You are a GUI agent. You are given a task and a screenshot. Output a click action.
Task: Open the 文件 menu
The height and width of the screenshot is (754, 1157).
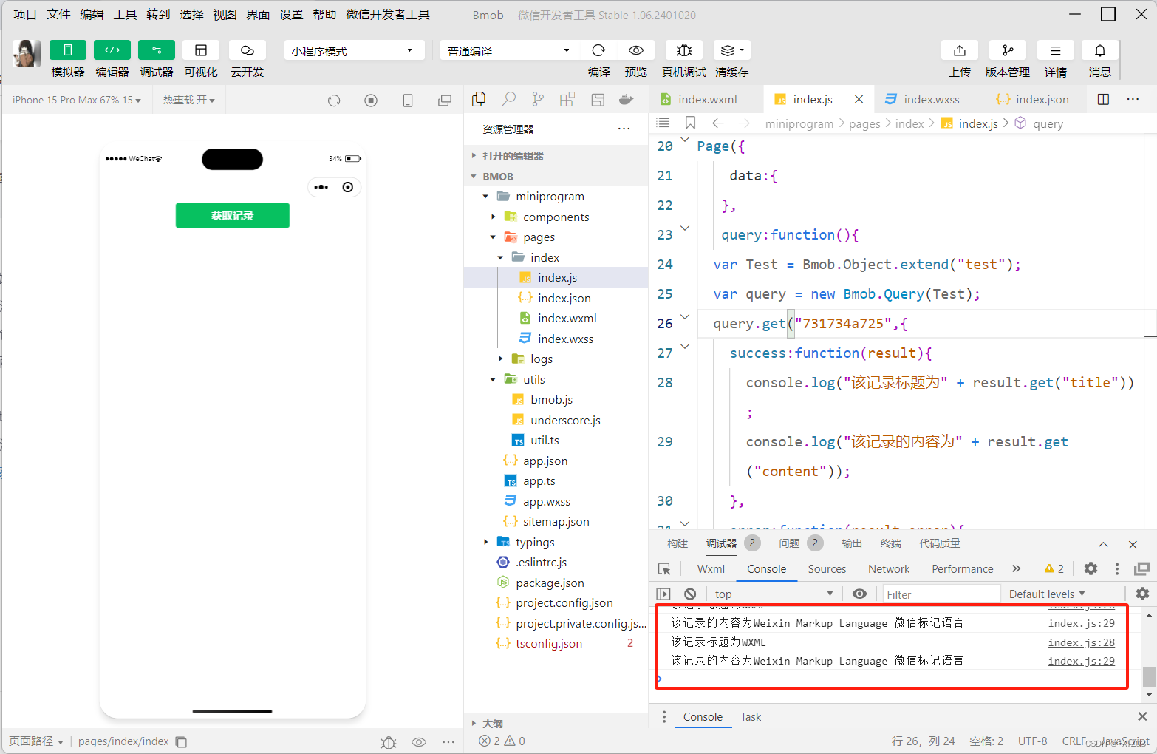point(58,15)
